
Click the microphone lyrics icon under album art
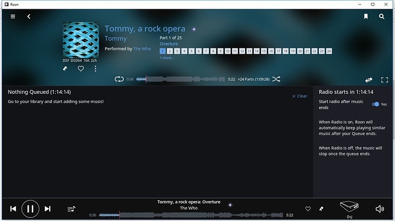click(x=65, y=69)
